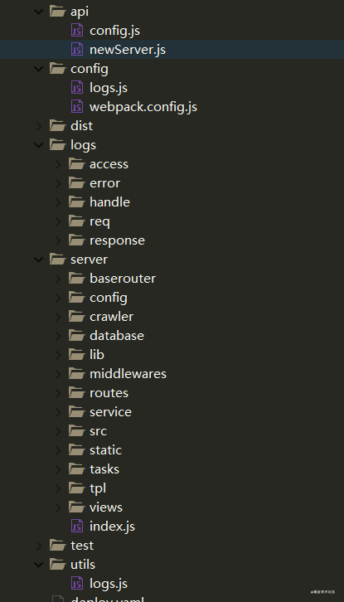Screen dimensions: 344x602
Task: Click the JS icon beside index.js
Action: tap(77, 526)
